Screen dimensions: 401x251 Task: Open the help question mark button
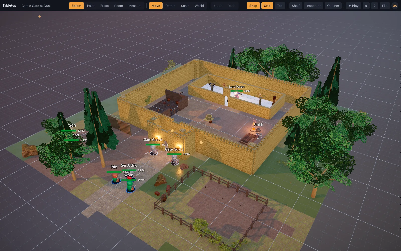click(375, 6)
